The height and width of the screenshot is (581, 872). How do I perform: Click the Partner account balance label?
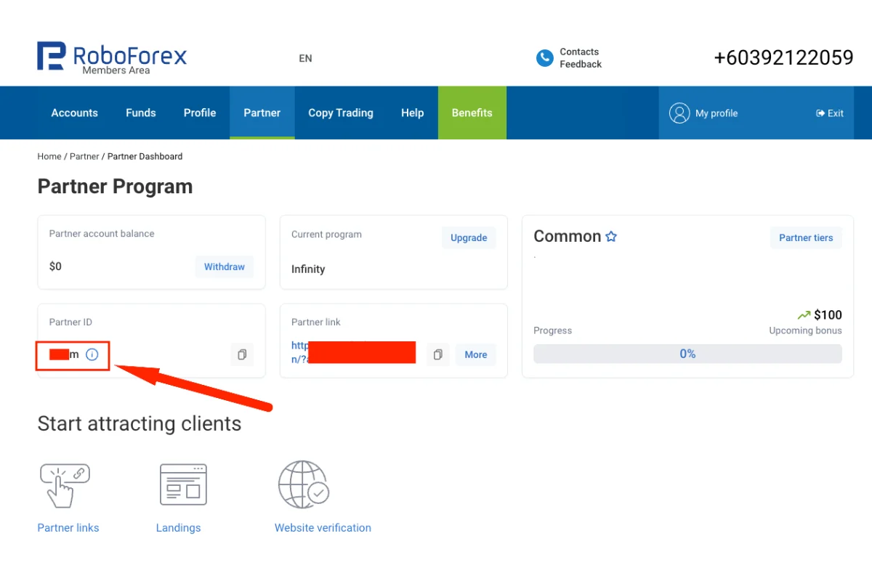point(102,234)
